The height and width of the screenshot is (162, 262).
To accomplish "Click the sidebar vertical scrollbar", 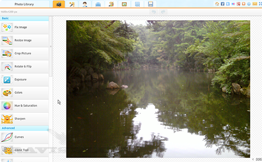I will 51,46.
